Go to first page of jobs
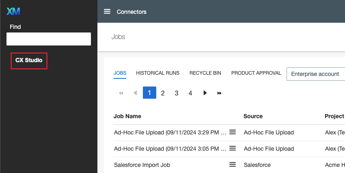Viewport: 345px width, 173px height. pyautogui.click(x=121, y=93)
